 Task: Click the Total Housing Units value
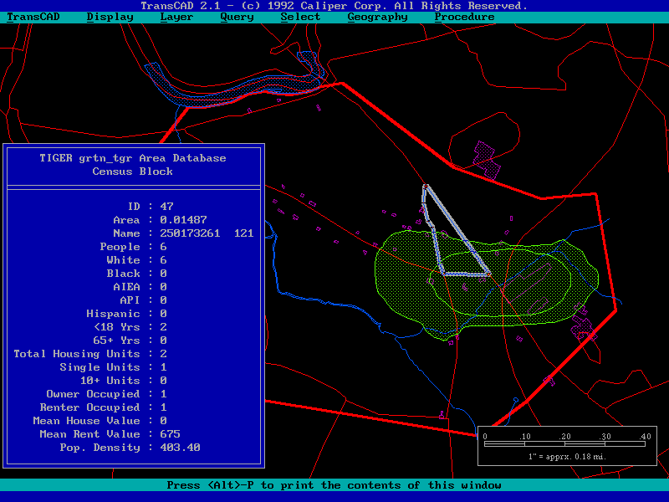point(163,354)
